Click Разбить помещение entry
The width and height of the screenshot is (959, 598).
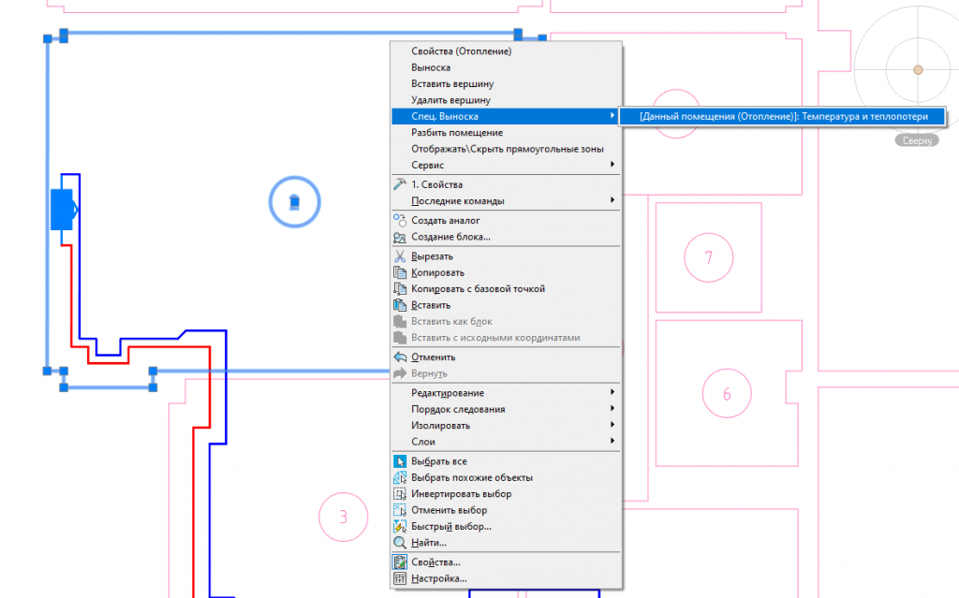tap(457, 133)
